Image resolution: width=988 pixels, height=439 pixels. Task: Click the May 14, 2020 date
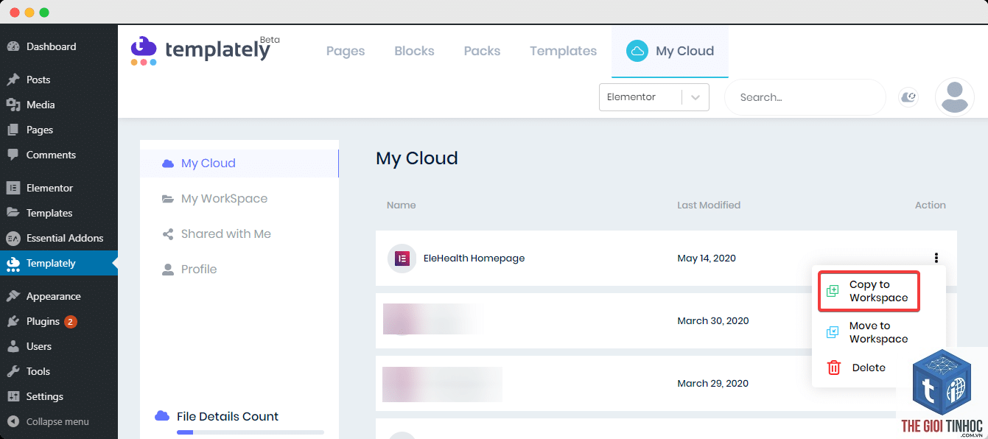(707, 259)
